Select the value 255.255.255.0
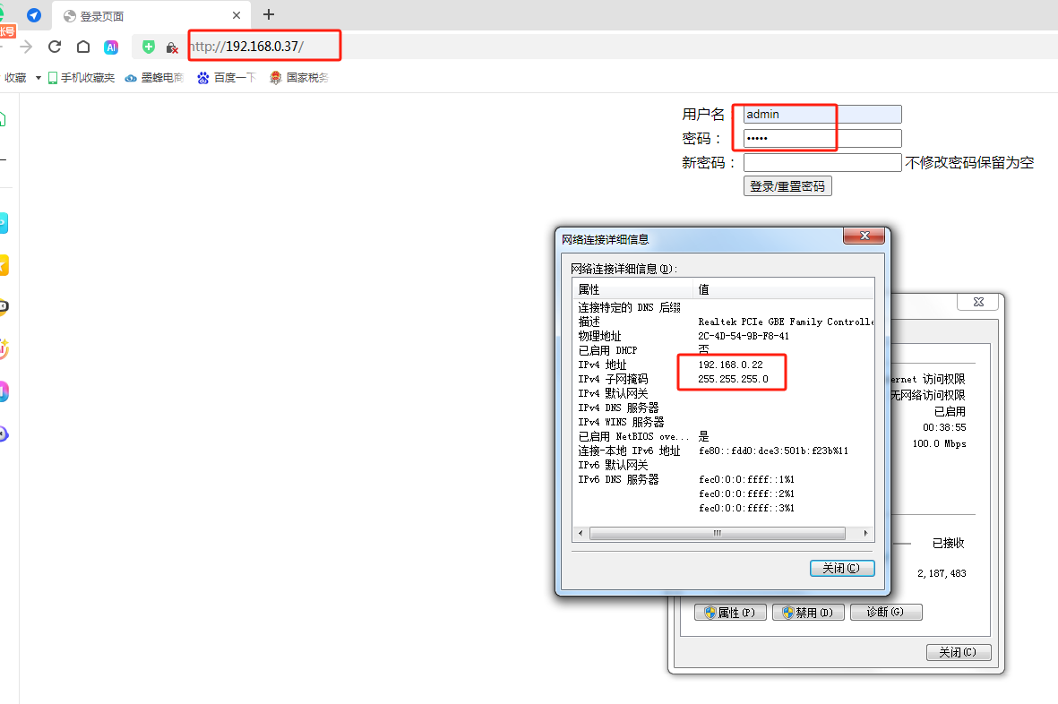The height and width of the screenshot is (704, 1058). pos(734,379)
